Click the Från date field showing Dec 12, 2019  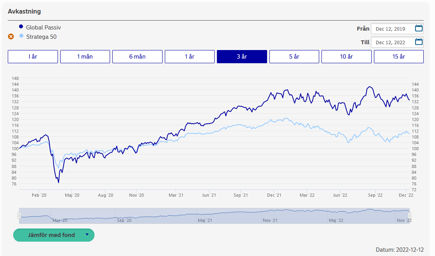coord(390,29)
